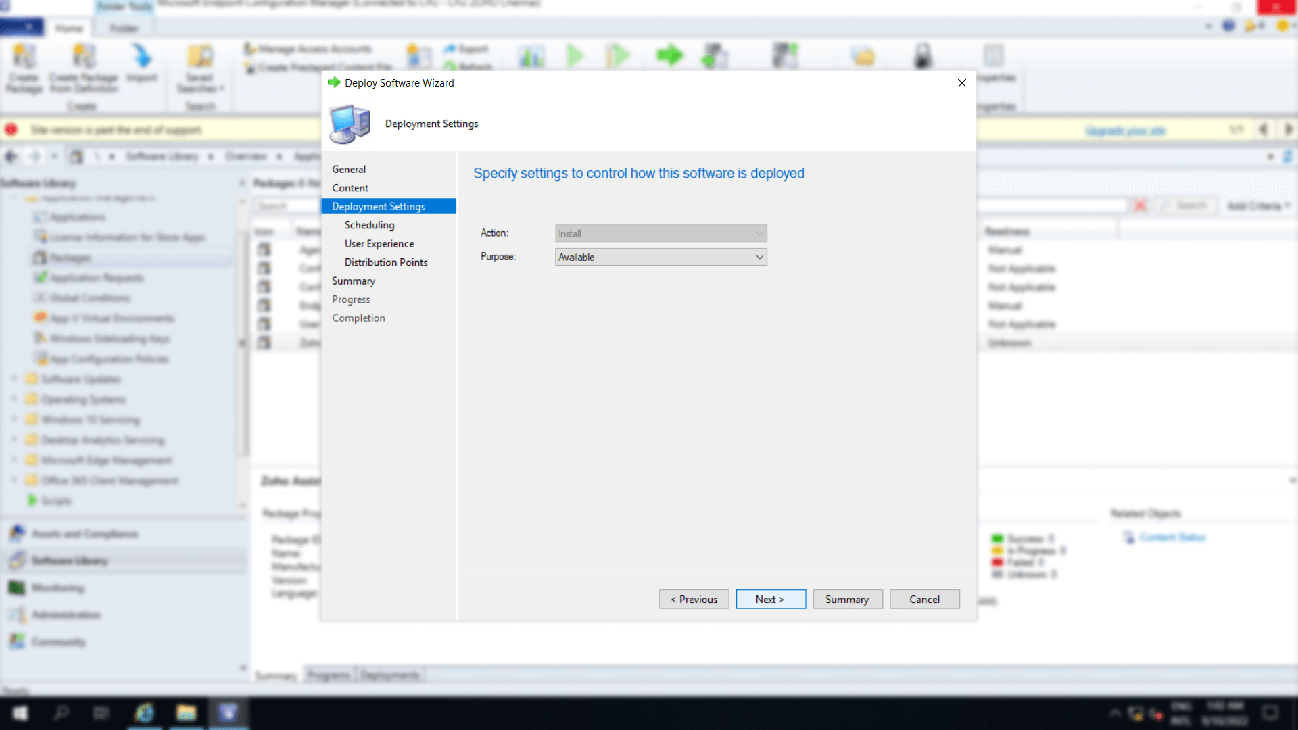This screenshot has width=1298, height=730.
Task: Select the General wizard page
Action: (x=349, y=169)
